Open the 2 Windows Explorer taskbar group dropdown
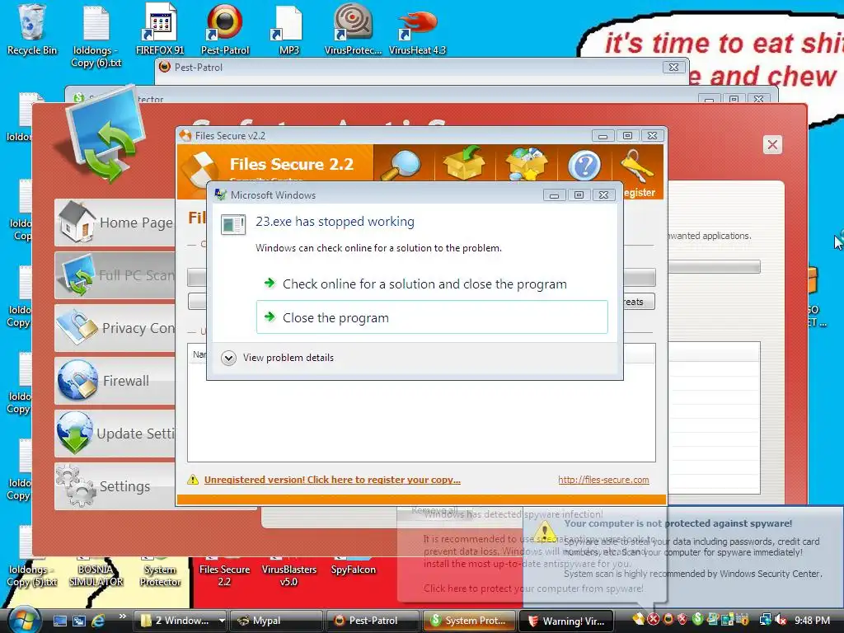 221,621
